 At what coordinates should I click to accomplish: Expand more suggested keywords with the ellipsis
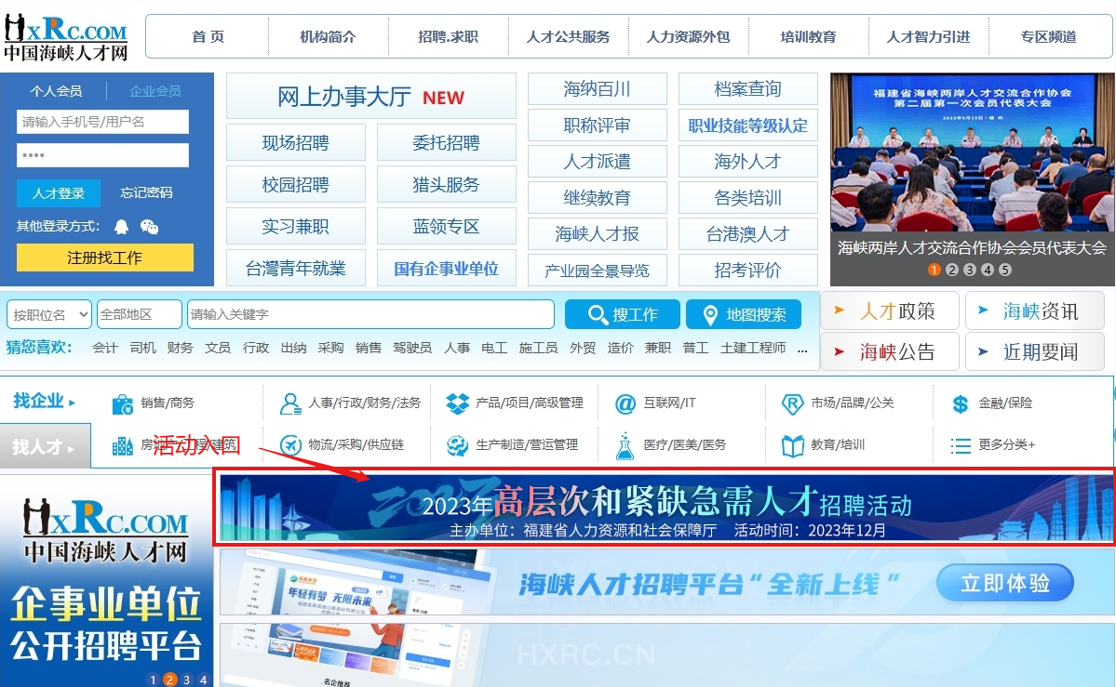point(802,349)
